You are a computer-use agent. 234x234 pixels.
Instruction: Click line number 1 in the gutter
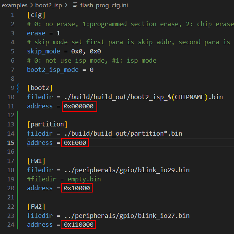pyautogui.click(x=12, y=15)
